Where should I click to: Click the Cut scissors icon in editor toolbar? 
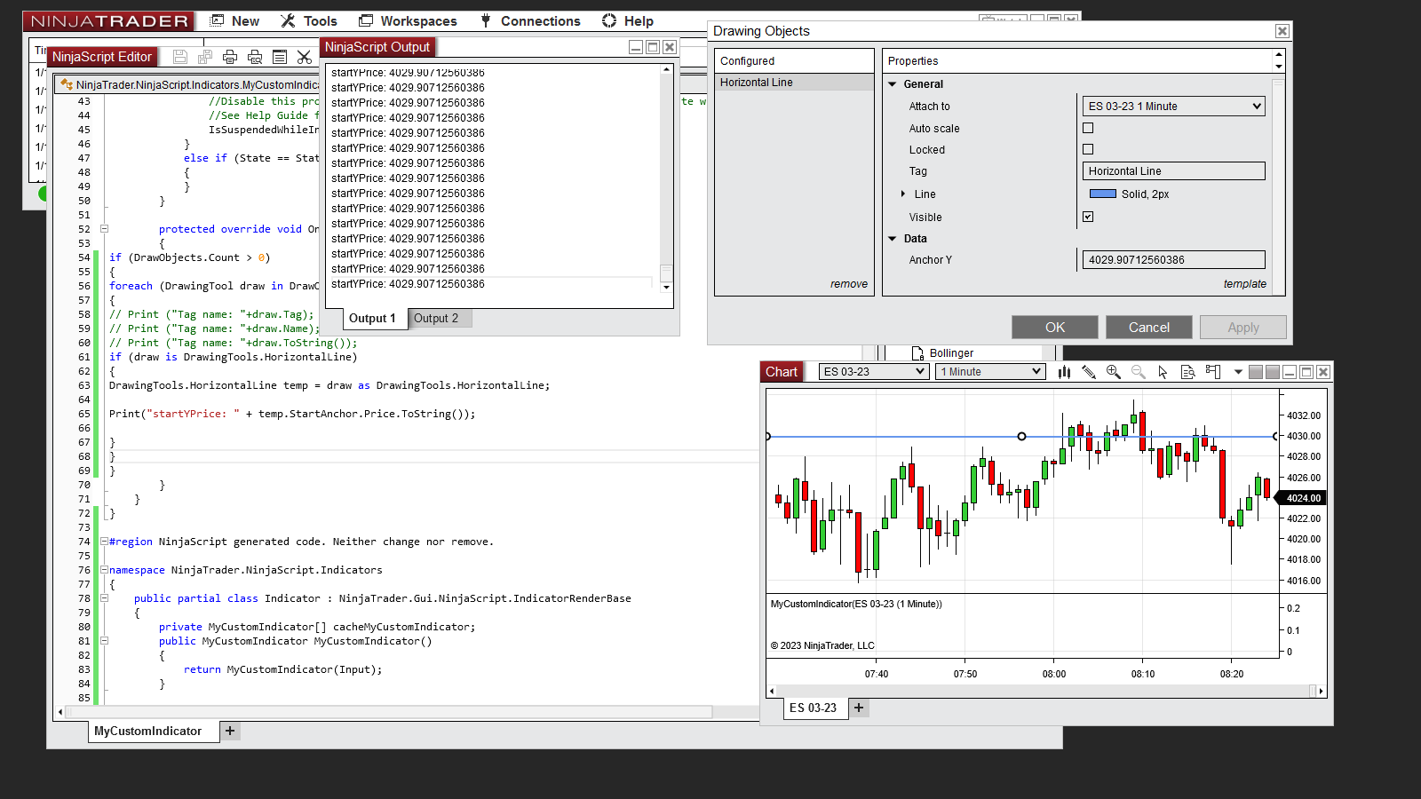pyautogui.click(x=305, y=57)
